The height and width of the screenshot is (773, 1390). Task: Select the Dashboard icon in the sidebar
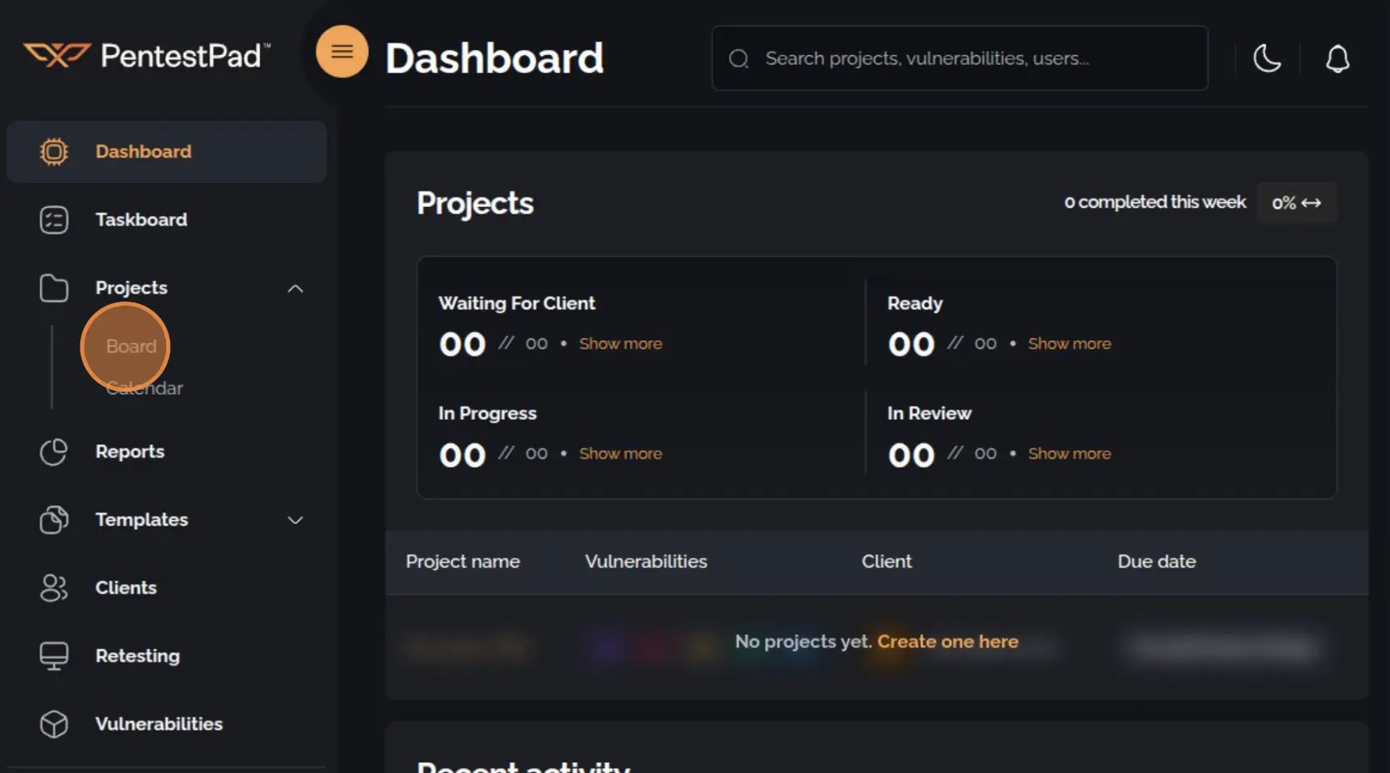click(53, 151)
